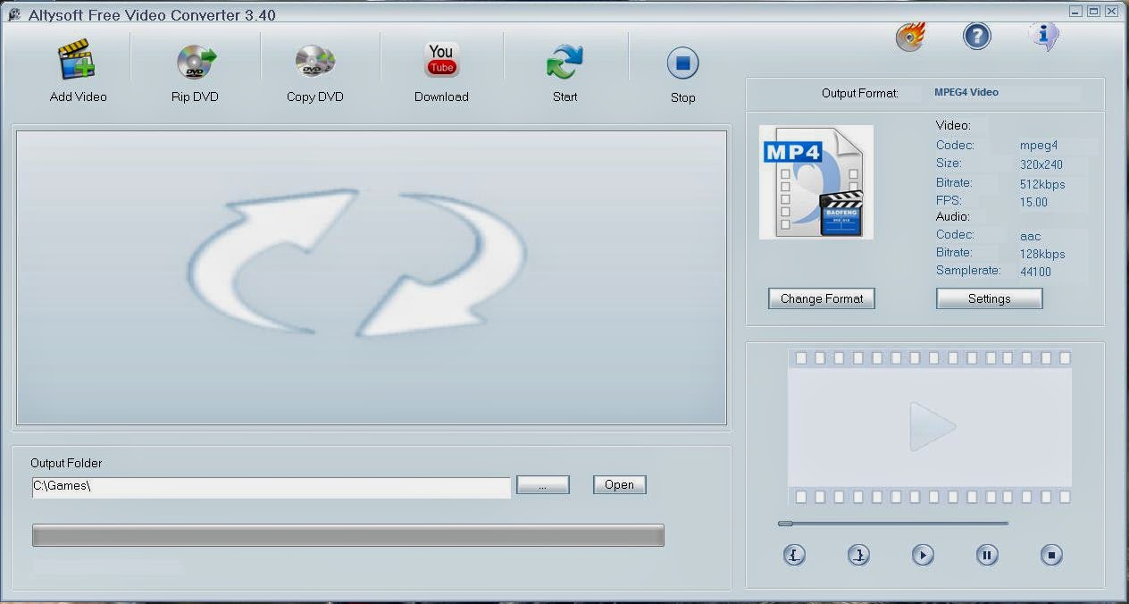Click the 15.00 FPS value

1033,202
